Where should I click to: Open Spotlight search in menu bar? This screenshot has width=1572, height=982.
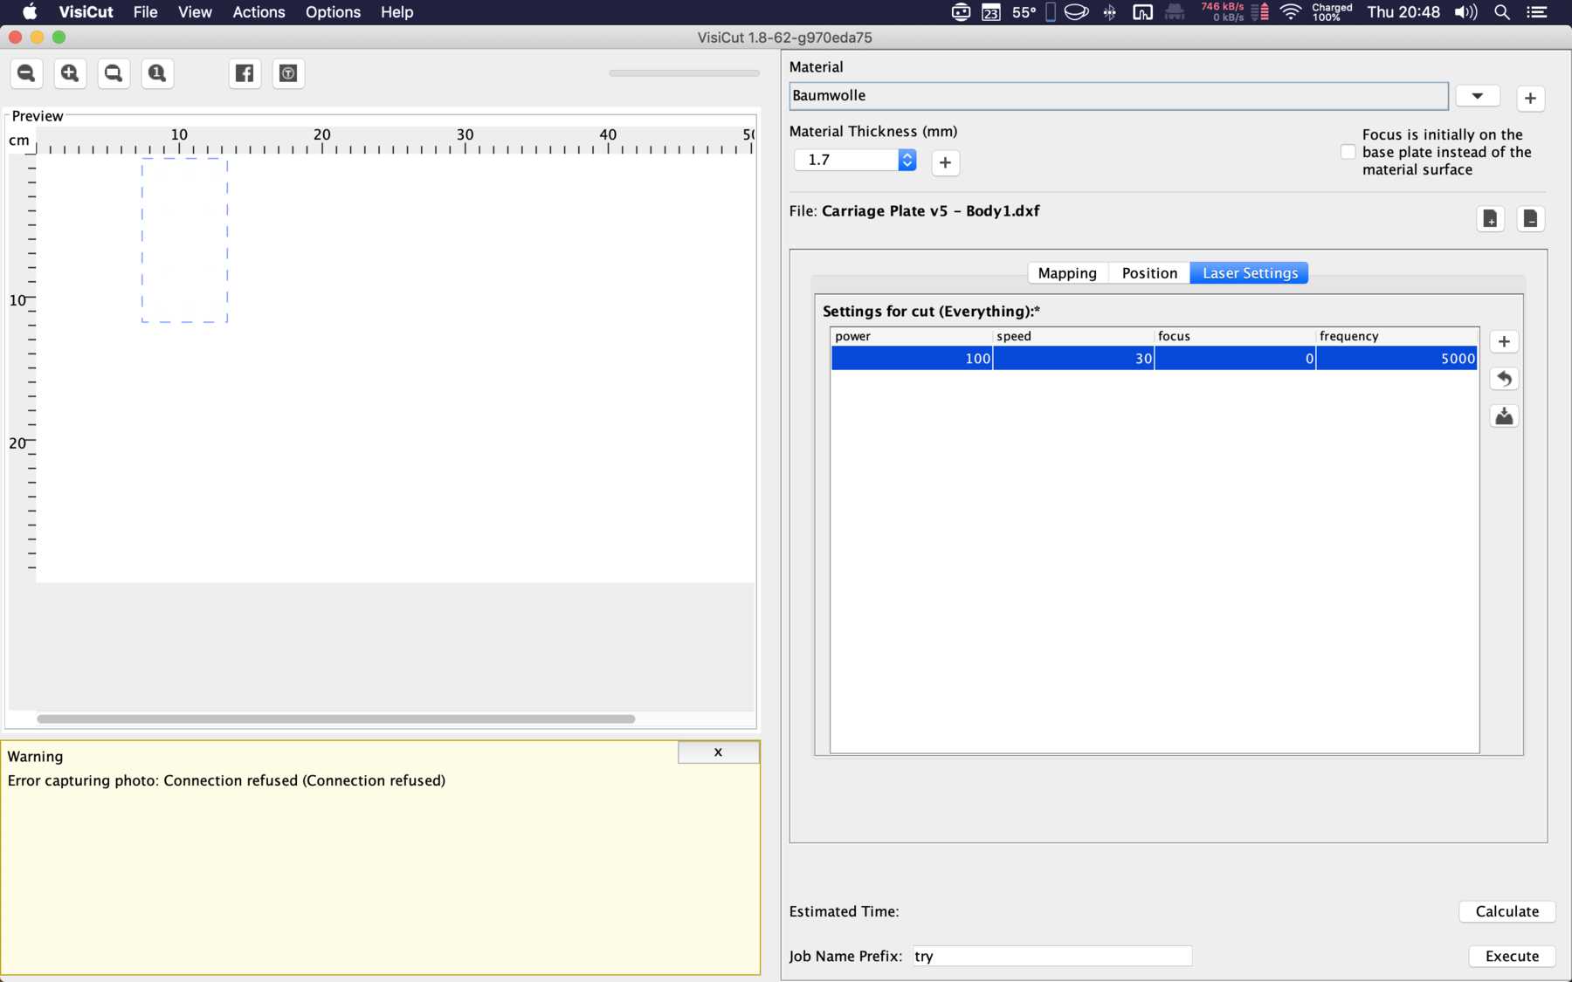1502,12
